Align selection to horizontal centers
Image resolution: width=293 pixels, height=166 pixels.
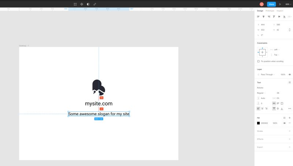(x=263, y=16)
